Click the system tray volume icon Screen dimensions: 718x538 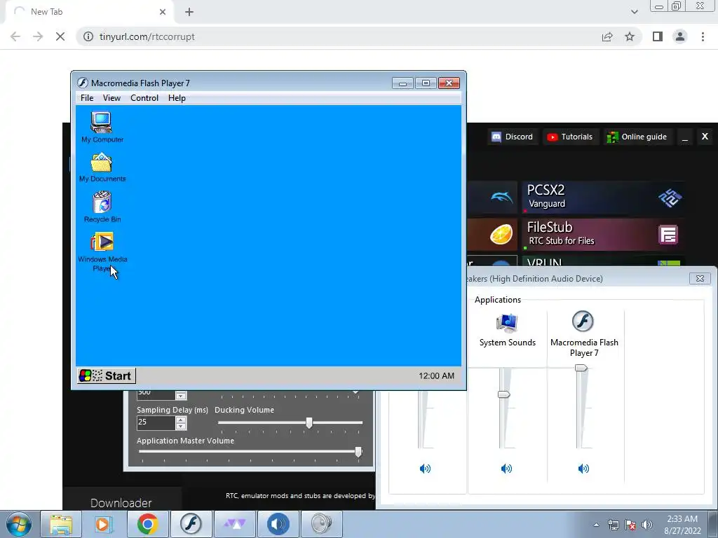(646, 525)
